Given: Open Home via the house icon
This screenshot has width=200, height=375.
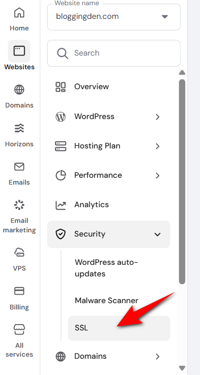Looking at the screenshot, I should pos(19,13).
